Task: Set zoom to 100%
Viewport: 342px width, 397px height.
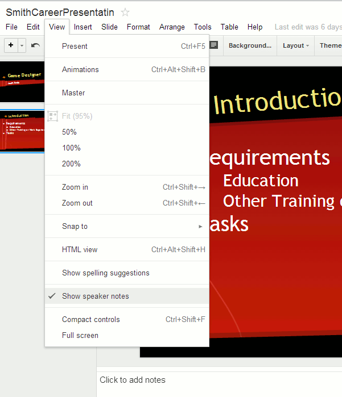Action: (x=127, y=148)
